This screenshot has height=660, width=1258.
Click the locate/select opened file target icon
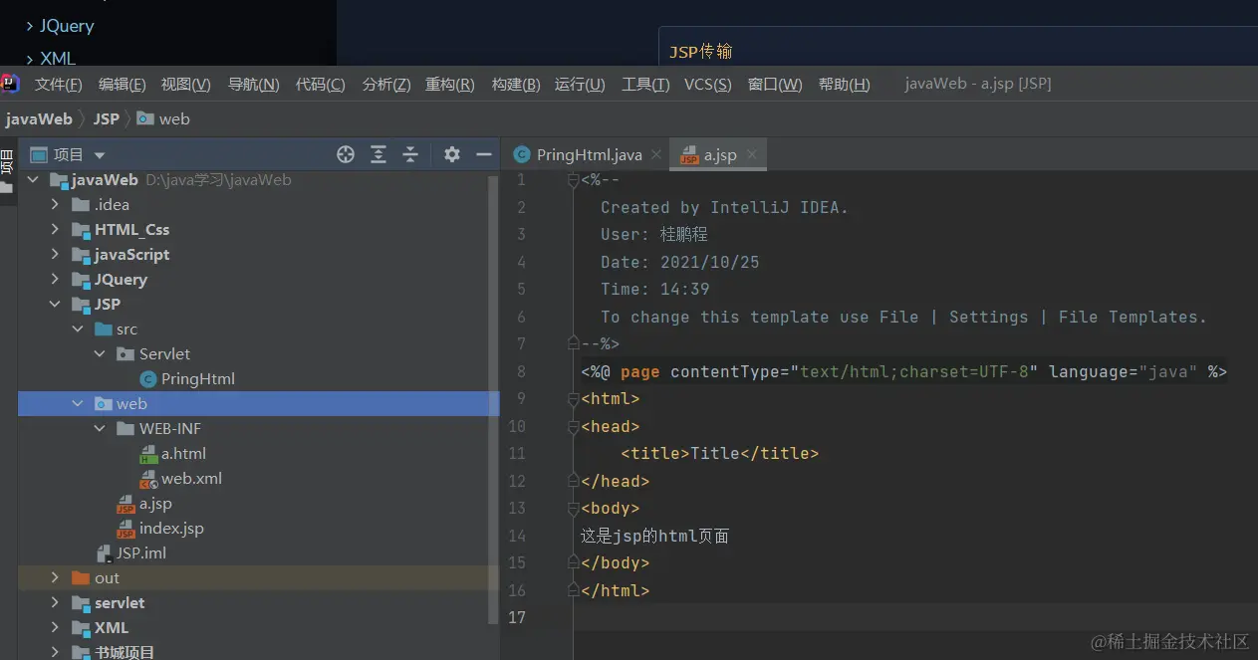point(346,154)
